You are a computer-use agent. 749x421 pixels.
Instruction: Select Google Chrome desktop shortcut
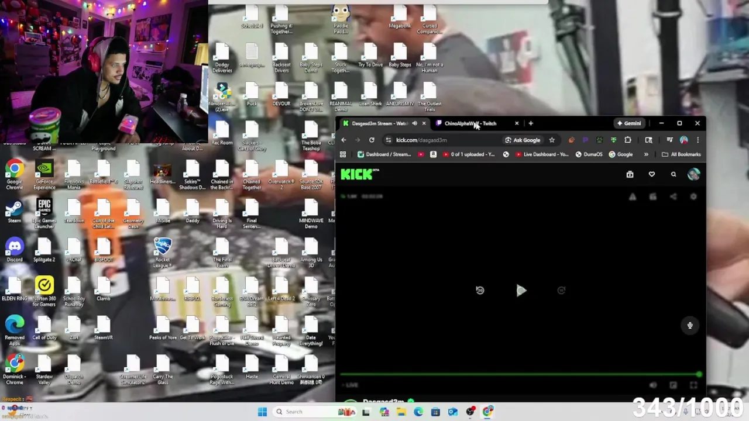point(15,175)
